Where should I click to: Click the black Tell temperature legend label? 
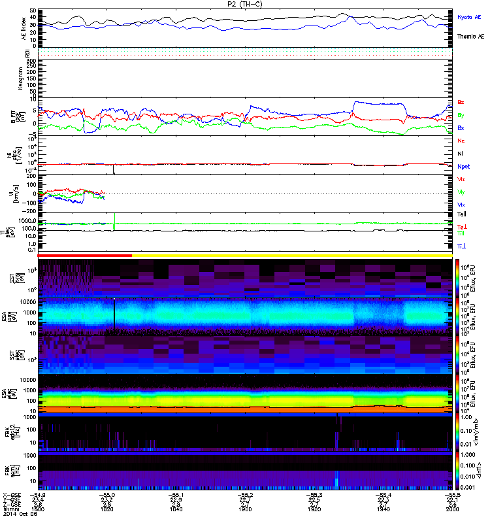click(x=462, y=214)
